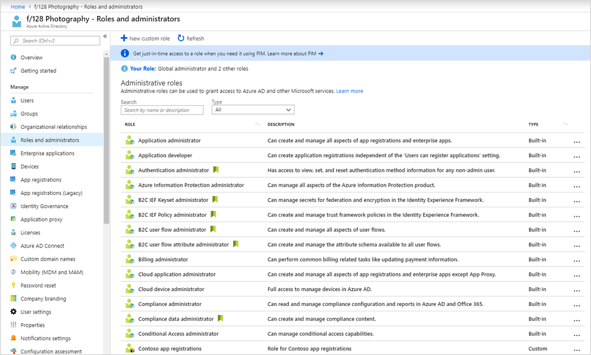Click the Users icon in sidebar
The height and width of the screenshot is (355, 591).
coord(14,100)
